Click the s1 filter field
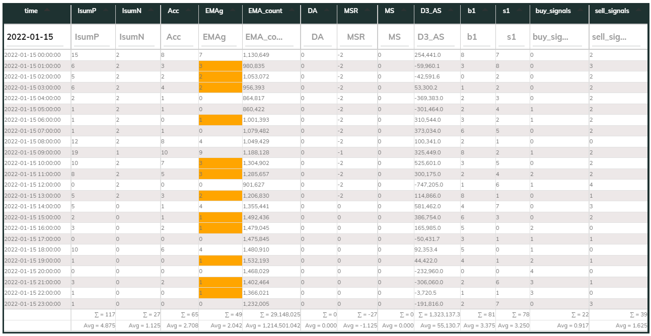Image resolution: width=651 pixels, height=336 pixels. tap(512, 37)
